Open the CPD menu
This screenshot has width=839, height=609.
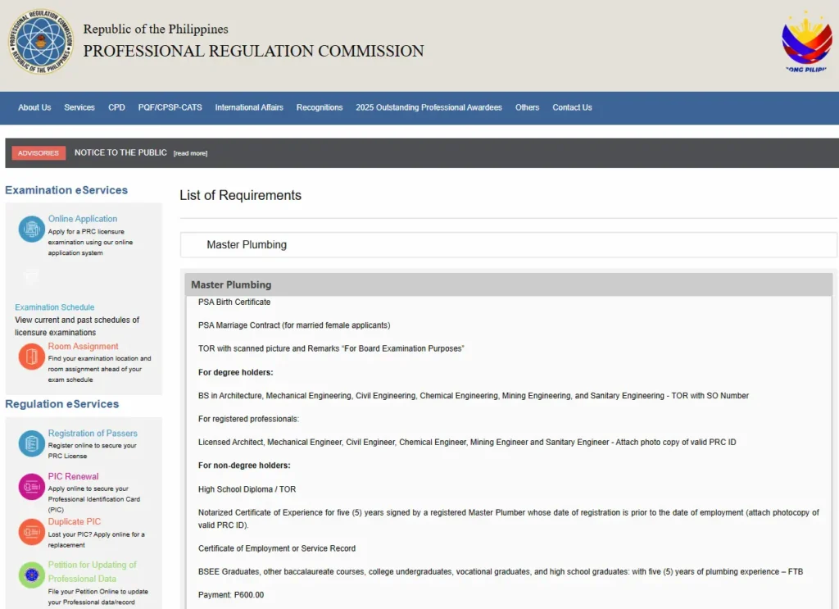pos(116,107)
